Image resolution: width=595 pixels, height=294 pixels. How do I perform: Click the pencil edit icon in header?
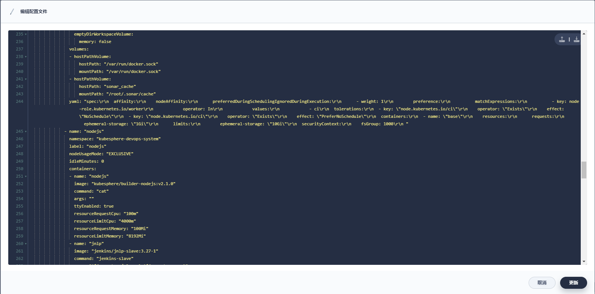[12, 12]
